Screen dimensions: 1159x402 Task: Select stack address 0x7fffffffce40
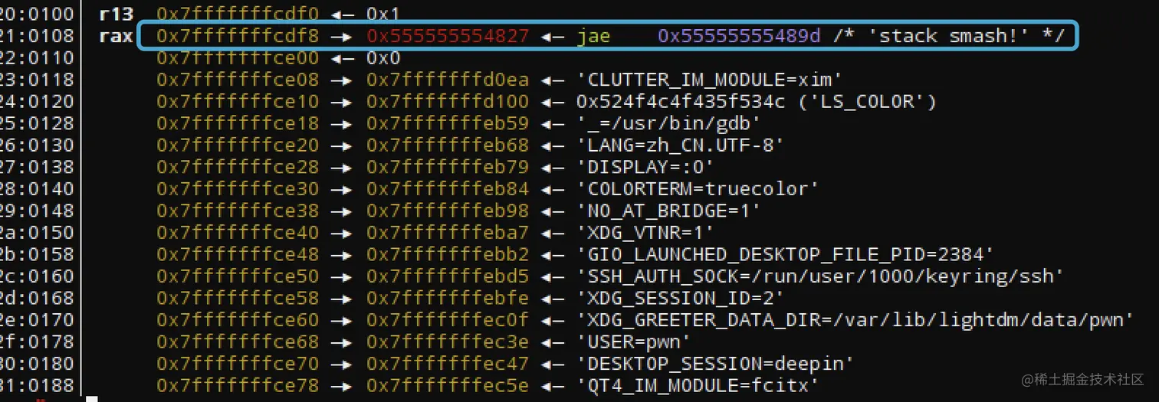238,232
